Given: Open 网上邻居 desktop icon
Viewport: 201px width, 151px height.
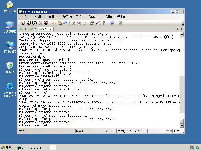Looking at the screenshot, I should pyautogui.click(x=10, y=47).
